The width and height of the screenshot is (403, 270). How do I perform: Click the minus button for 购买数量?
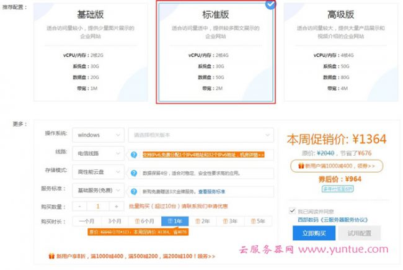tap(79, 207)
